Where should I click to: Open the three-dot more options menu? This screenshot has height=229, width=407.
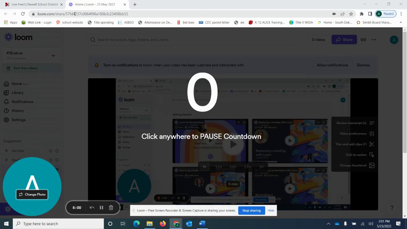click(374, 40)
